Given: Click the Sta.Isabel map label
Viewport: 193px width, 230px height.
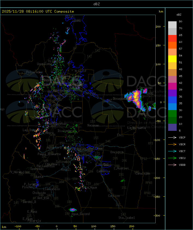Looking at the screenshot, I should click(x=127, y=218).
